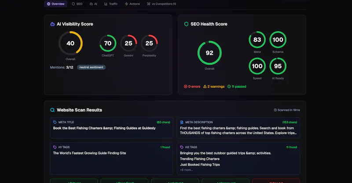The height and width of the screenshot is (183, 352).
Task: Click the Speed score gauge showing 100
Action: click(x=257, y=66)
